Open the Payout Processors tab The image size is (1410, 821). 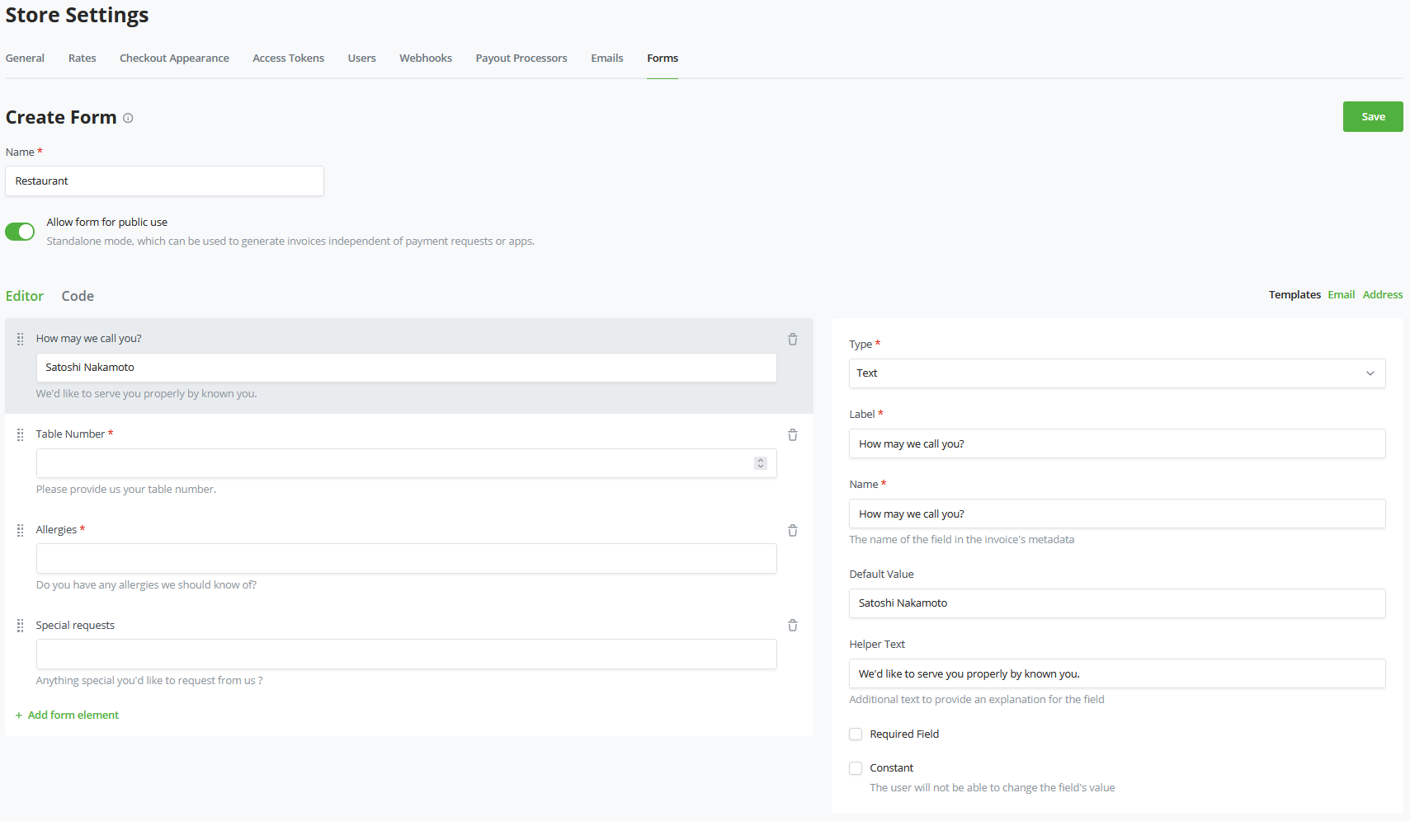coord(521,59)
